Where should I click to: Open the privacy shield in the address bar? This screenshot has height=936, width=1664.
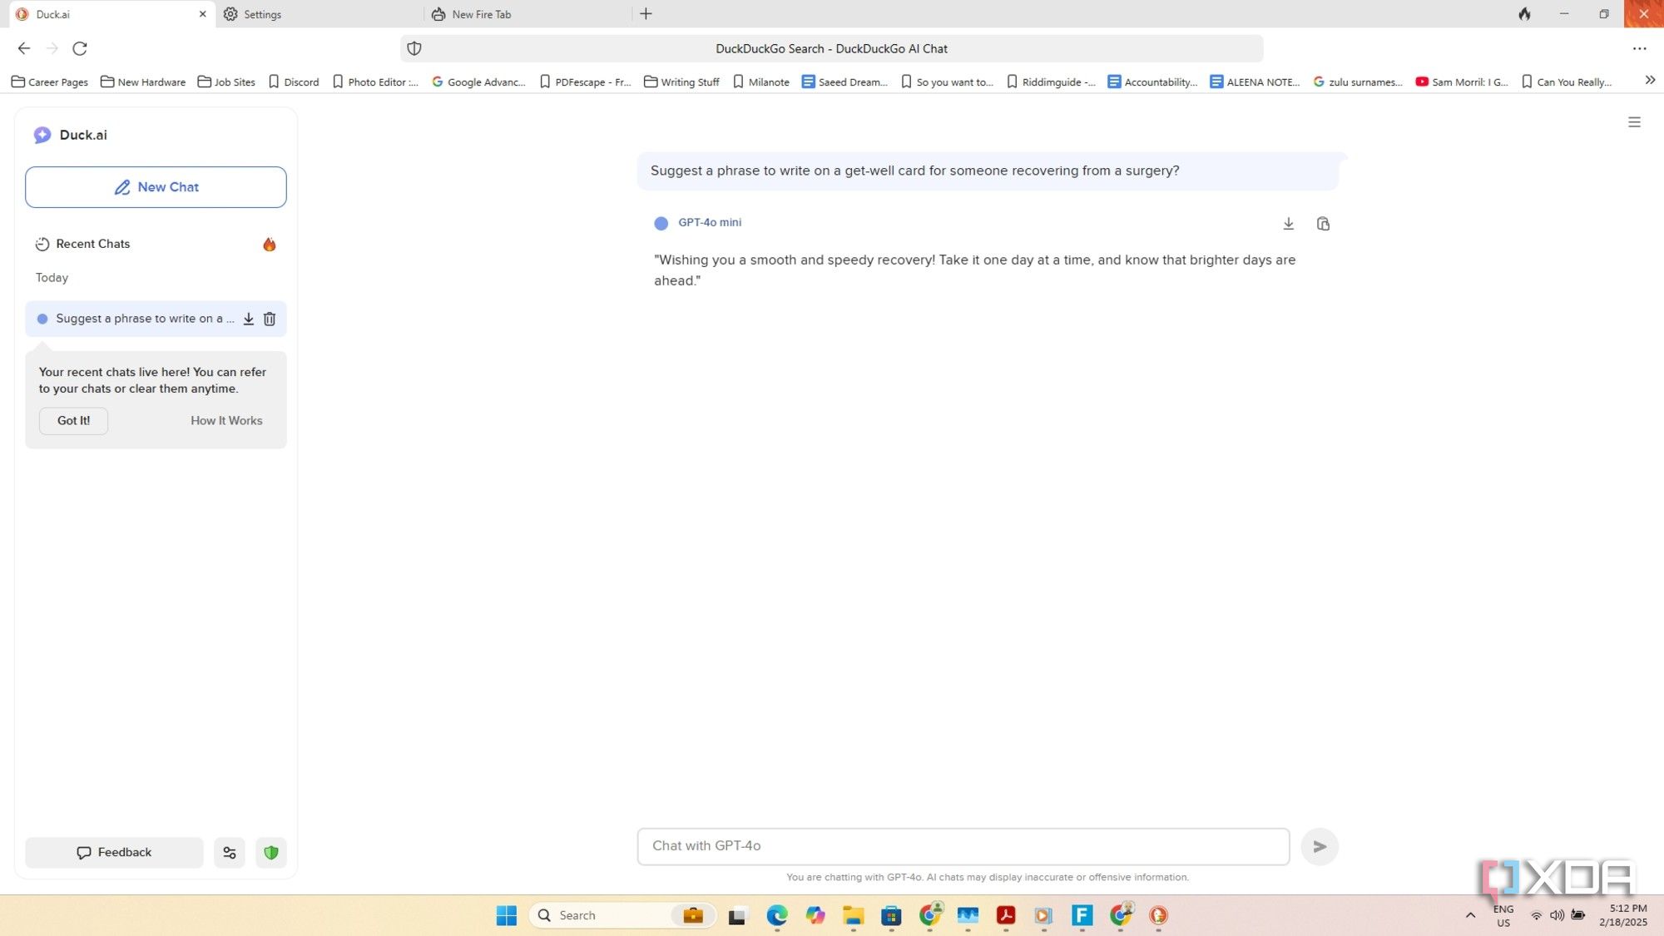tap(414, 48)
